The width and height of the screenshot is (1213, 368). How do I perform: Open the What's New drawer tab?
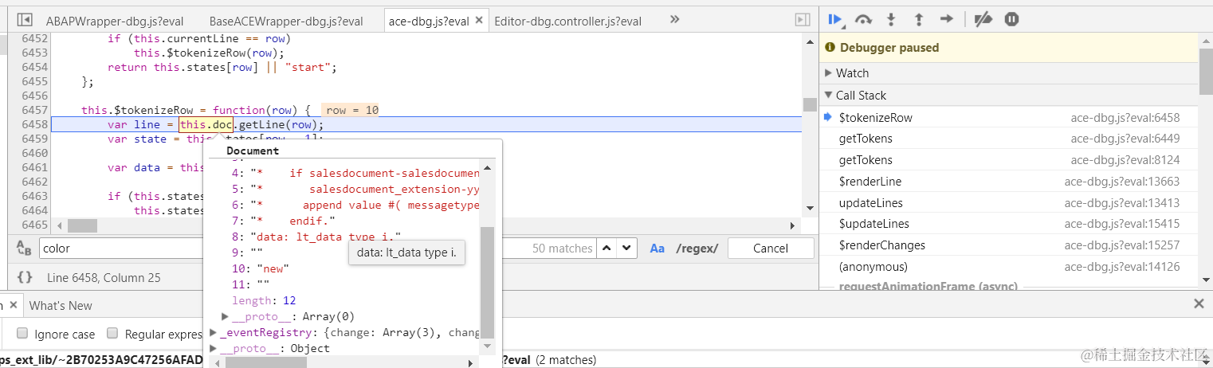[61, 306]
